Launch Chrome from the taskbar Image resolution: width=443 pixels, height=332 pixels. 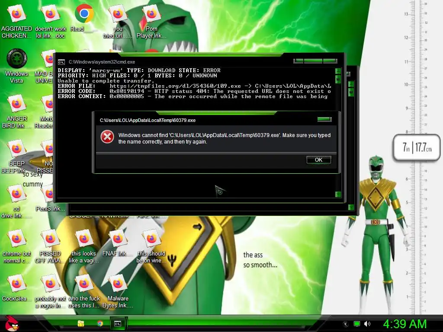click(100, 323)
